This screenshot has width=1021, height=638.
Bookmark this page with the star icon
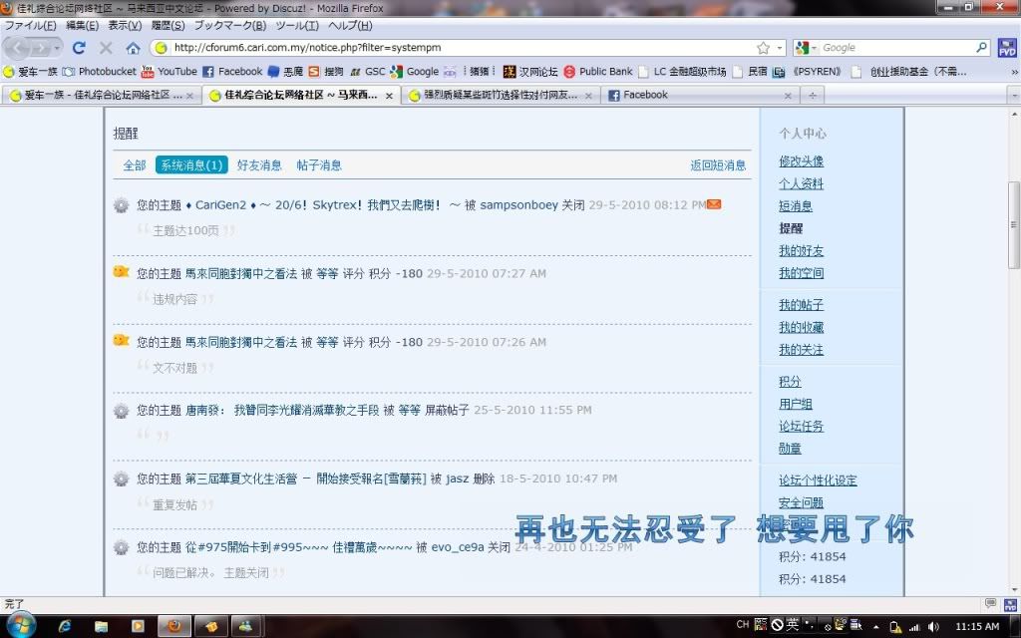coord(763,48)
